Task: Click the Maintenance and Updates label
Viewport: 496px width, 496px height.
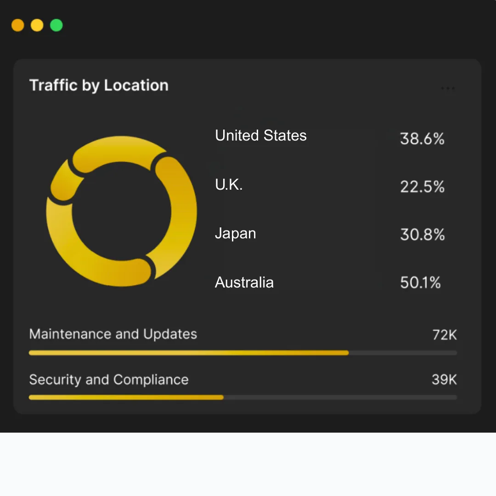Action: (x=113, y=334)
